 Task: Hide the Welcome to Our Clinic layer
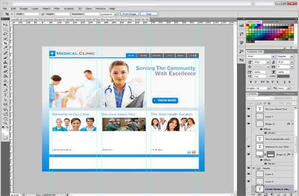[249, 147]
